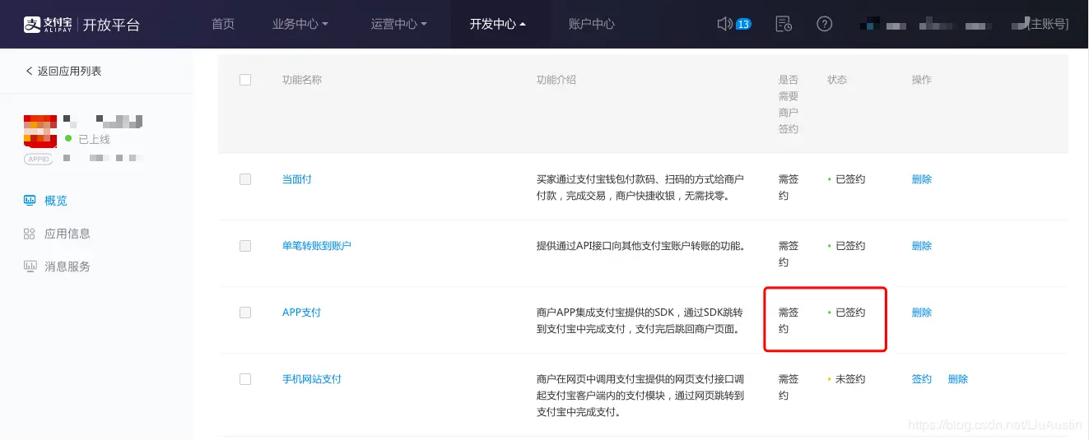1089x440 pixels.
Task: Click the notification count badge 13
Action: (743, 24)
